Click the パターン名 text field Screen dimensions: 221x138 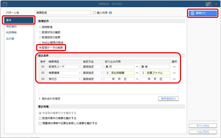pyautogui.click(x=63, y=13)
